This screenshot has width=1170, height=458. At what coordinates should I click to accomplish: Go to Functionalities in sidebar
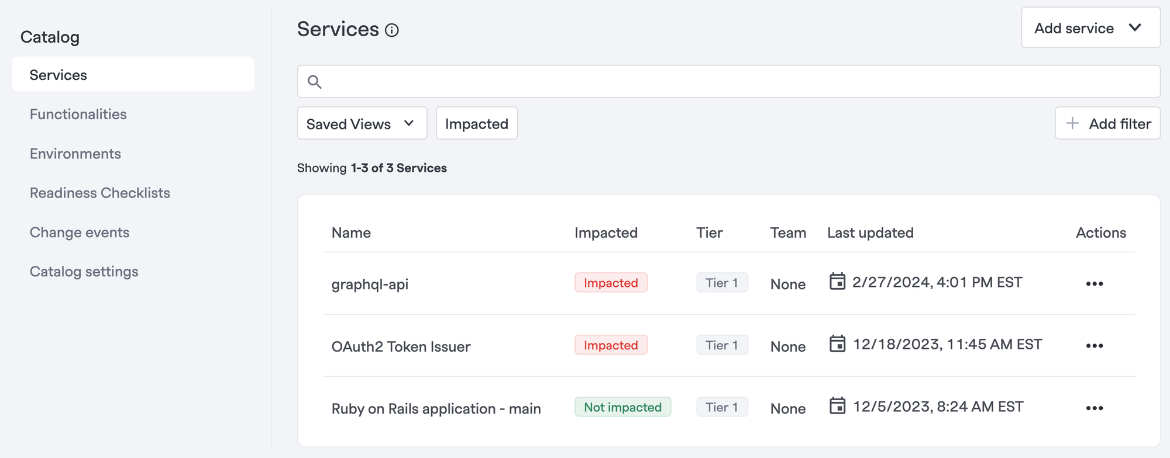[x=78, y=114]
